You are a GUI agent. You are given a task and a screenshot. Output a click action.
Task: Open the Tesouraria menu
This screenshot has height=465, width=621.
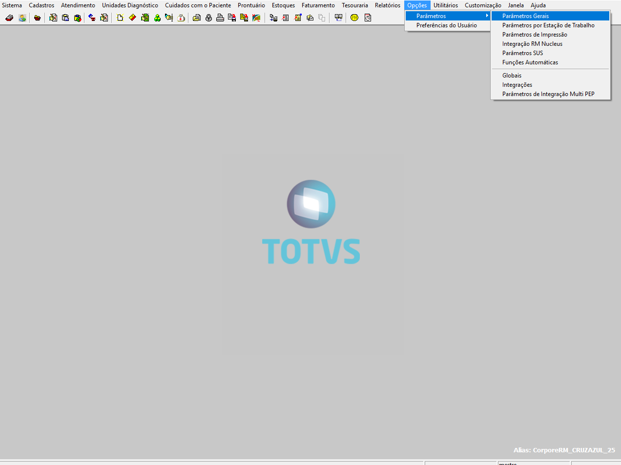(x=355, y=5)
